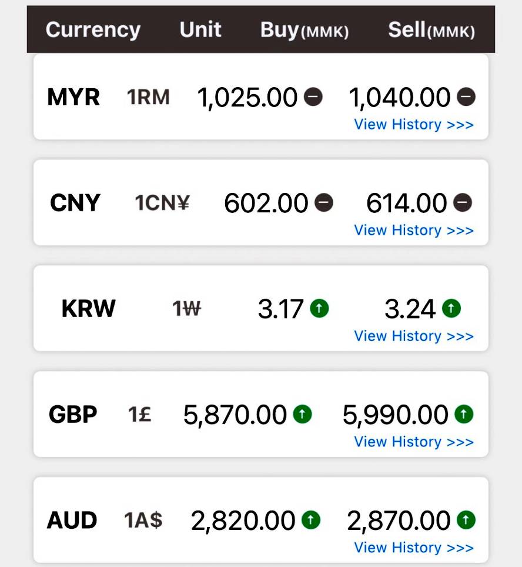The height and width of the screenshot is (567, 522).
Task: Open View History for GBP
Action: (413, 442)
